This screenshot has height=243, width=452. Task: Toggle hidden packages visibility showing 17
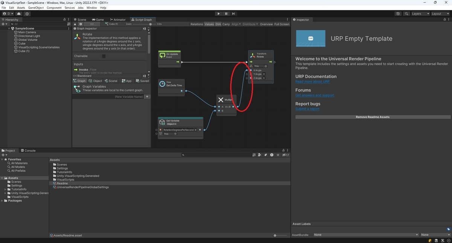286,155
